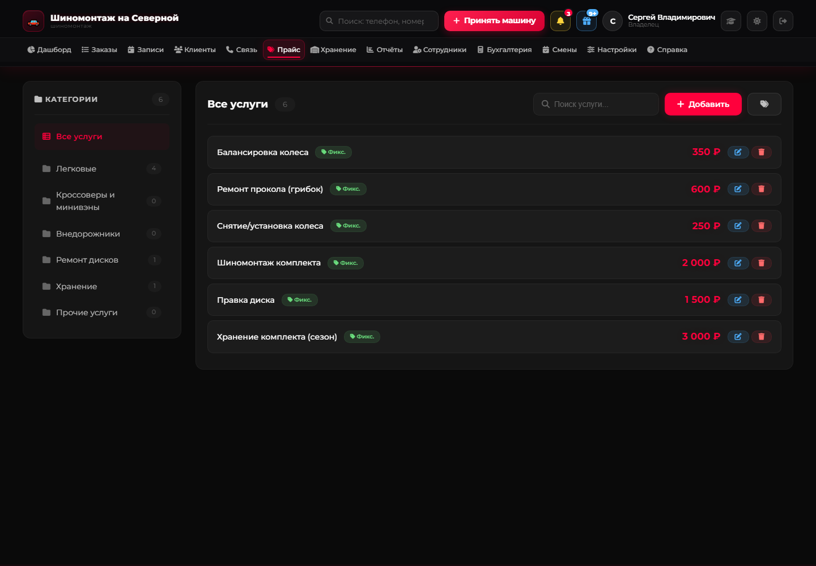Screen dimensions: 816x566
Task: Open the Сотрудники tab
Action: tap(440, 50)
